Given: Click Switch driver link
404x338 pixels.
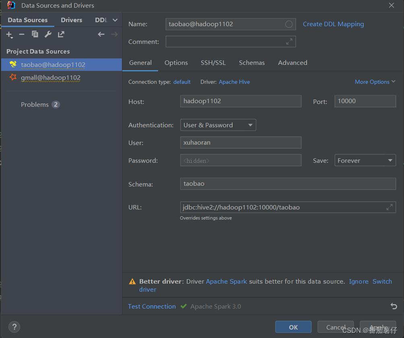Looking at the screenshot, I should (x=382, y=282).
